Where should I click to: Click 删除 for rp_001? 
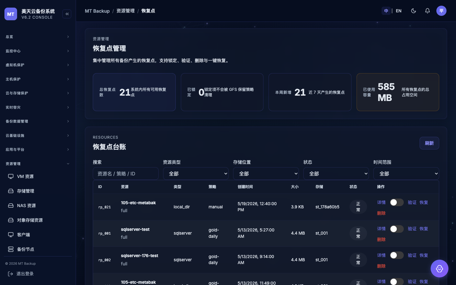pos(381,239)
